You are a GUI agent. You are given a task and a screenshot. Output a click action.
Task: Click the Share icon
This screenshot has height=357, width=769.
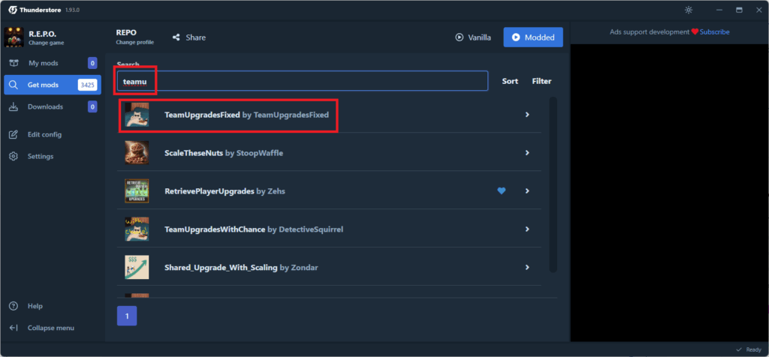coord(176,37)
